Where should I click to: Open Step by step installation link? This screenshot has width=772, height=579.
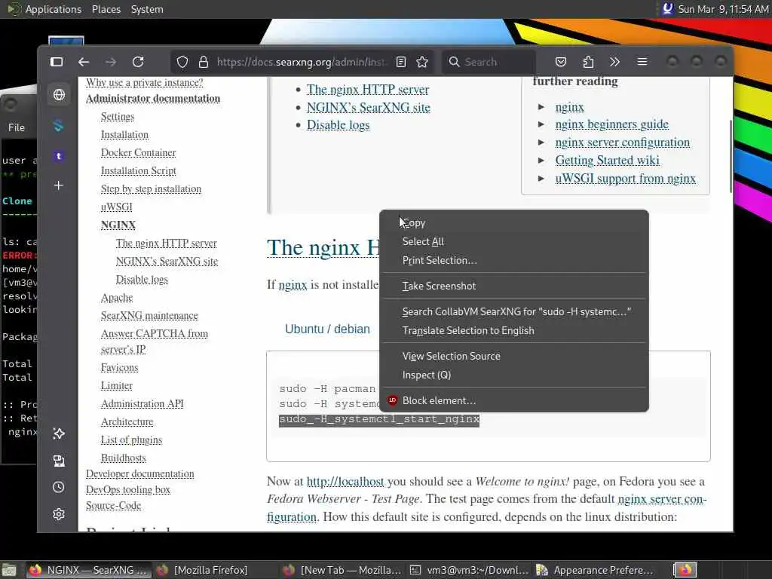click(151, 188)
